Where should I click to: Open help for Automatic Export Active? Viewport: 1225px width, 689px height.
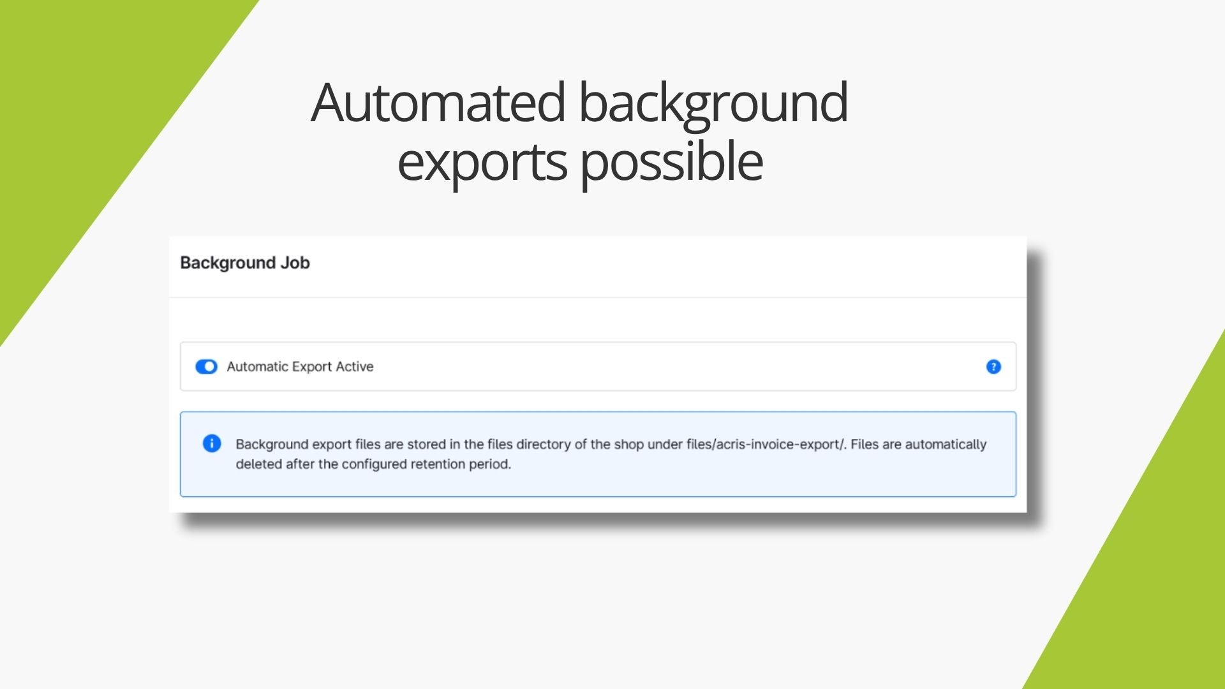tap(993, 367)
